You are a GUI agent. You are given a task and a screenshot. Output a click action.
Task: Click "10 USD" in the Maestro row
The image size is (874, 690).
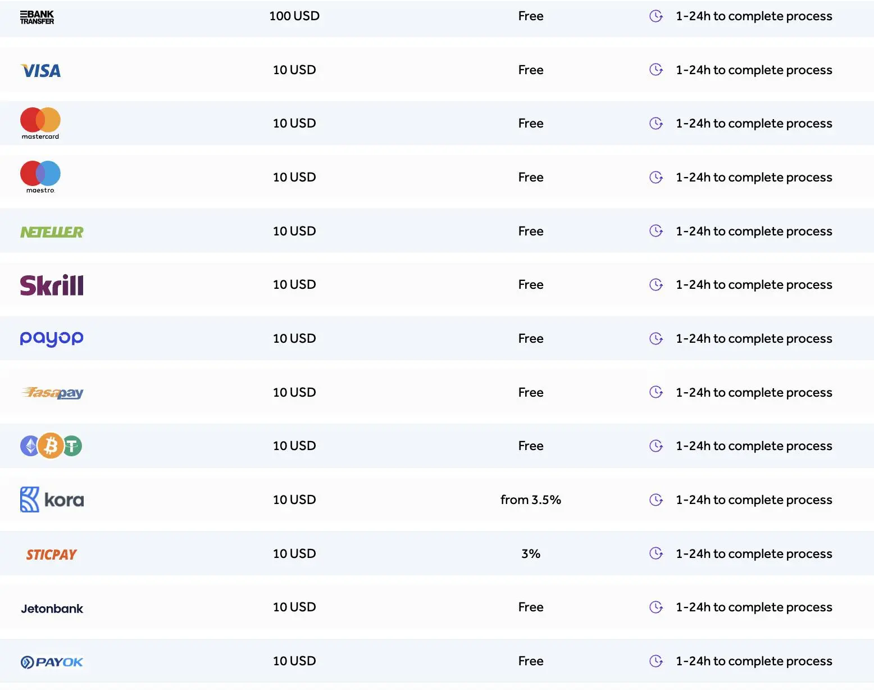[x=294, y=177]
